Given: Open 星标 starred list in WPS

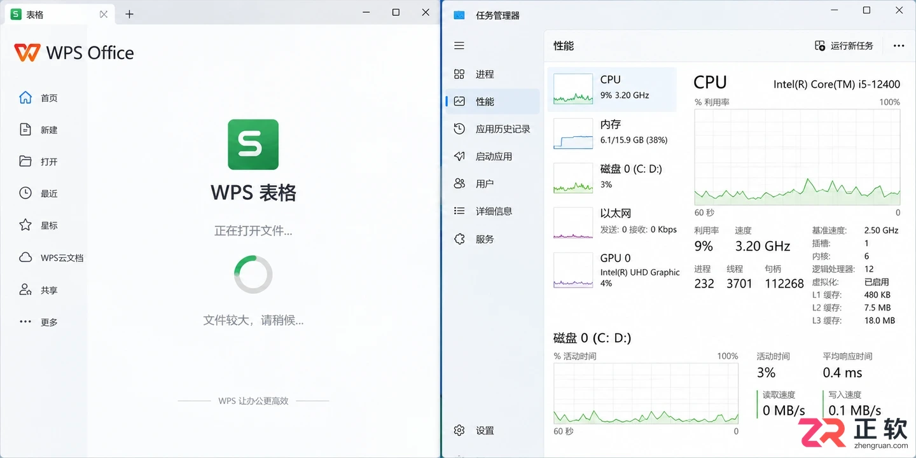Looking at the screenshot, I should 39,225.
